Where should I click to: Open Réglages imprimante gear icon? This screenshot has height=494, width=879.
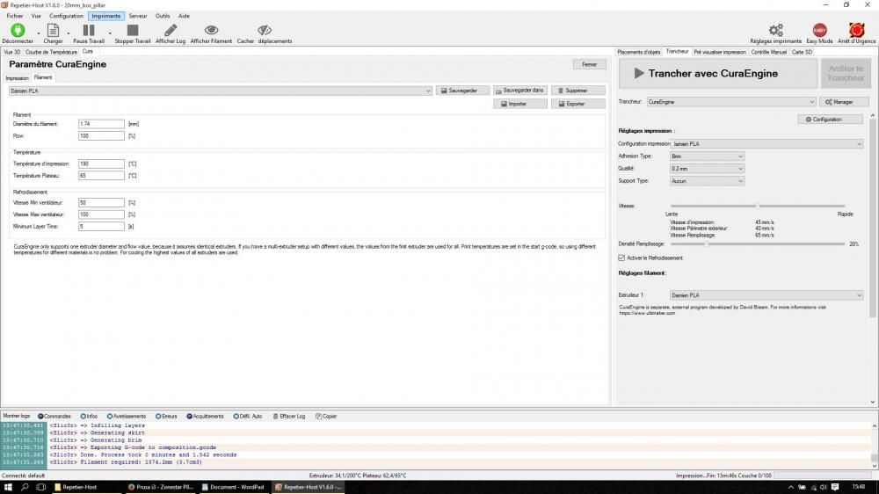(x=776, y=30)
